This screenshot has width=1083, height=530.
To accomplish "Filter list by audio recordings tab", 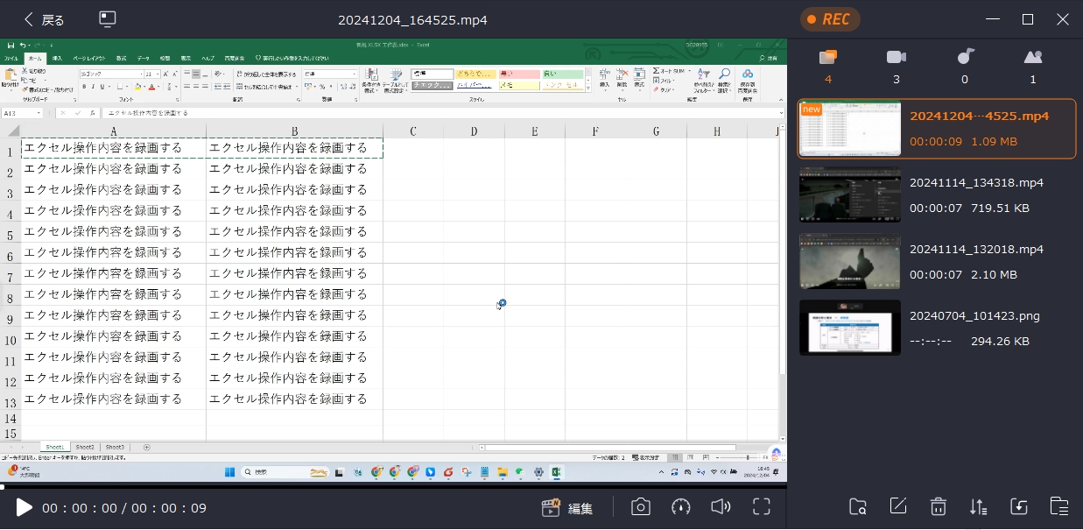I will click(965, 65).
